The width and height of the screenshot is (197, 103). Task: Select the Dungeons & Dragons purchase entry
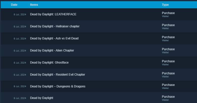coord(99,86)
